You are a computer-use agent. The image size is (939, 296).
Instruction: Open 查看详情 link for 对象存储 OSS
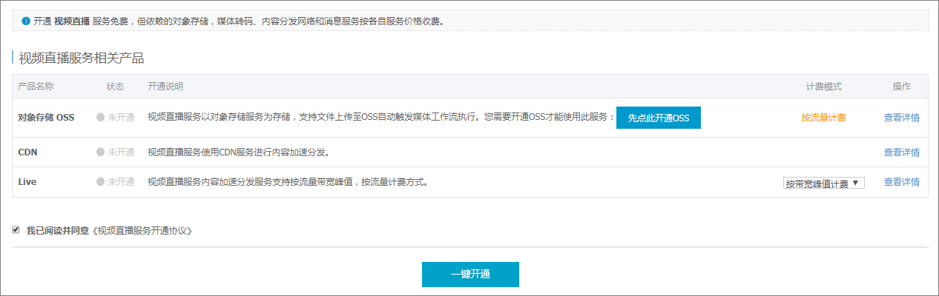[902, 118]
